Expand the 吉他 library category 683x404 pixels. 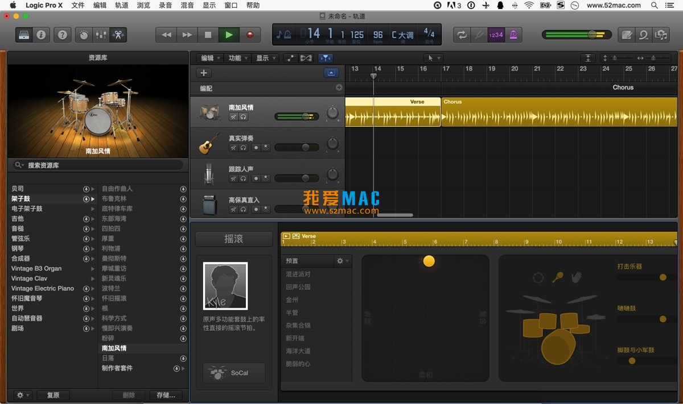(x=93, y=219)
